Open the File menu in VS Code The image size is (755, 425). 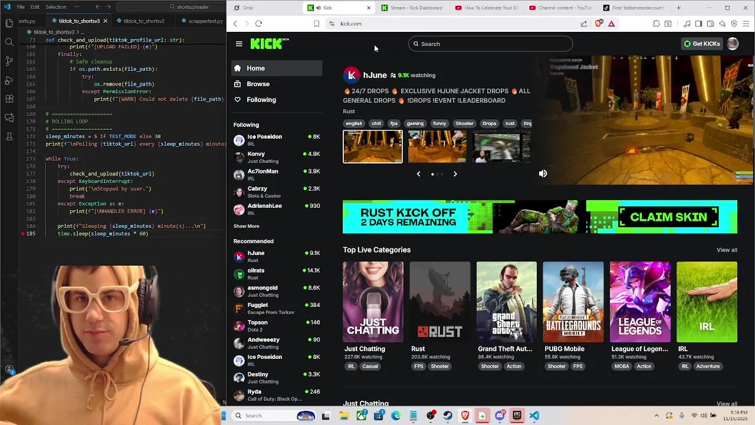(21, 7)
